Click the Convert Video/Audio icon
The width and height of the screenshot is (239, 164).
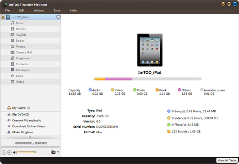tap(9, 120)
